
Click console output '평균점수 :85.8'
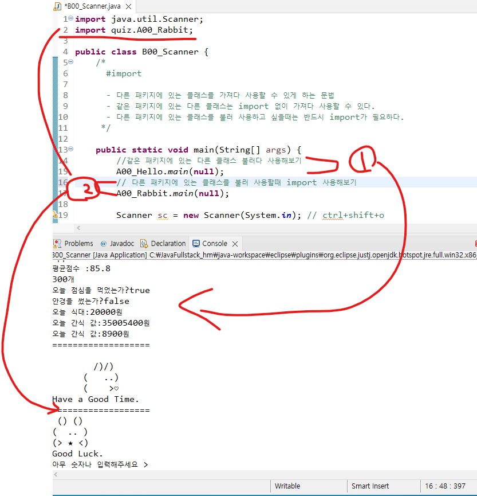click(81, 268)
